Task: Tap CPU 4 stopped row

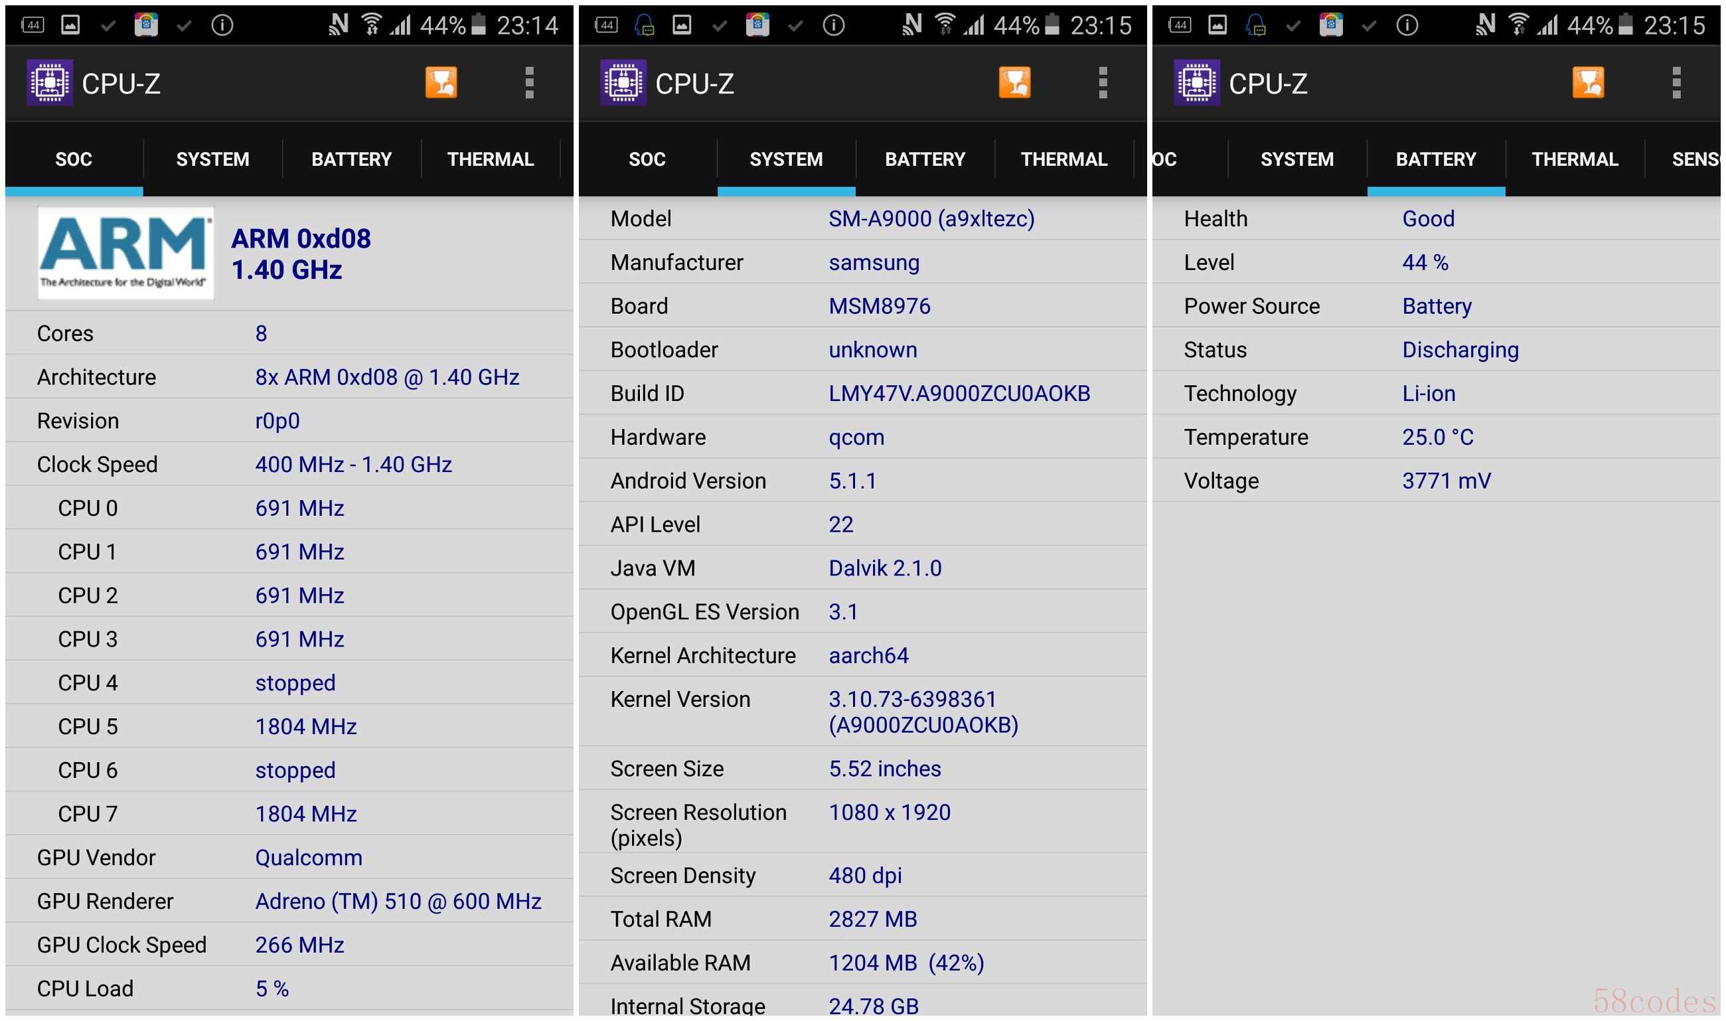Action: [289, 682]
